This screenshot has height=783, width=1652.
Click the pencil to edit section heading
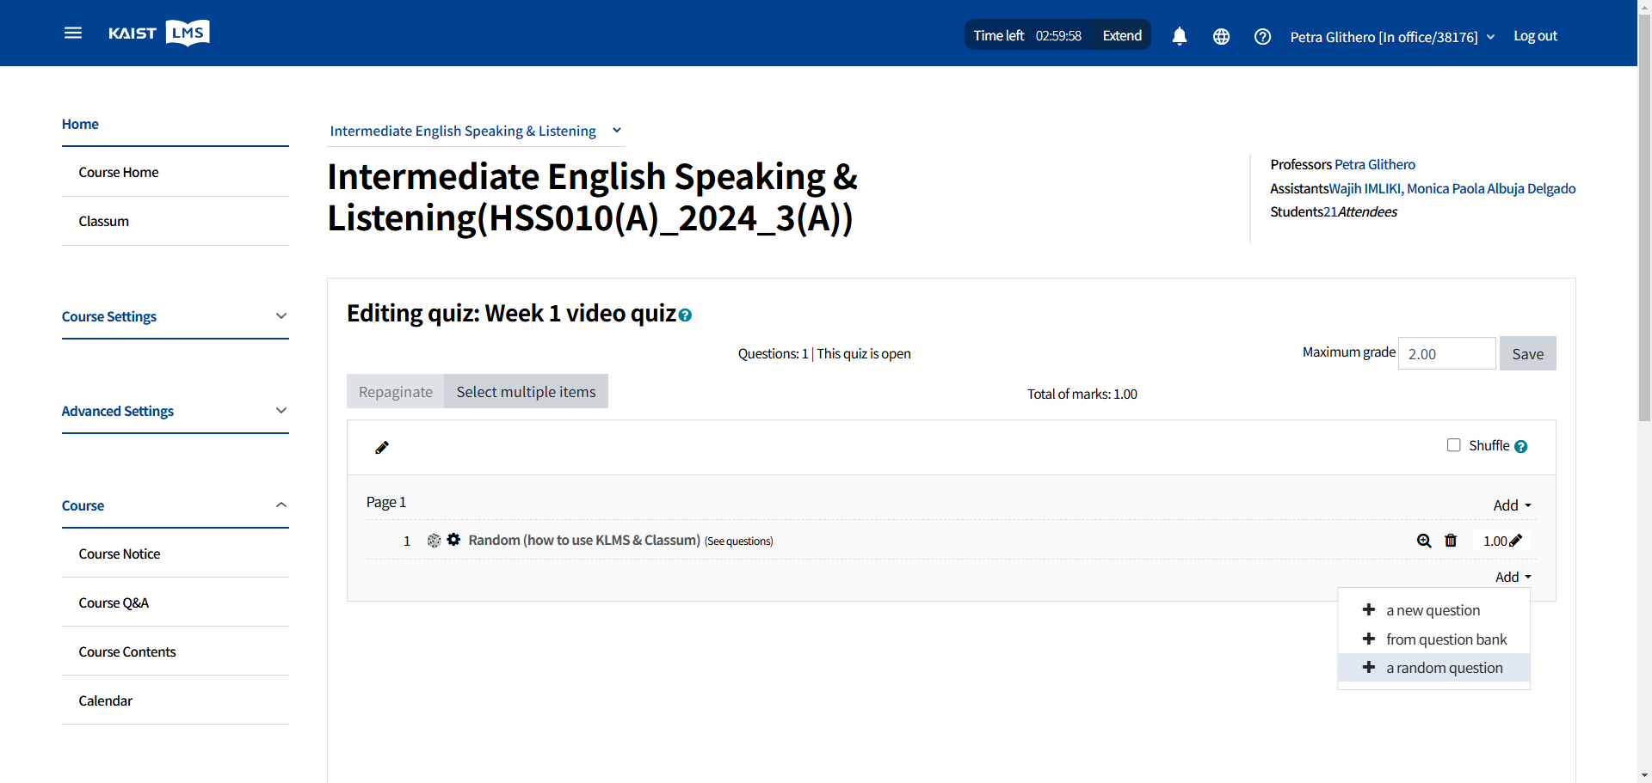[382, 447]
